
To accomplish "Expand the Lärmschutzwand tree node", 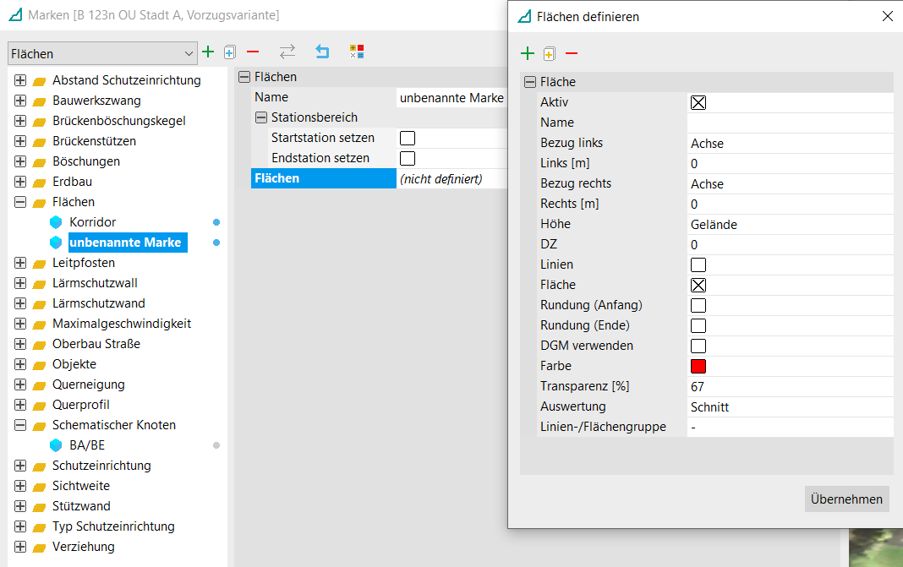I will [x=20, y=303].
